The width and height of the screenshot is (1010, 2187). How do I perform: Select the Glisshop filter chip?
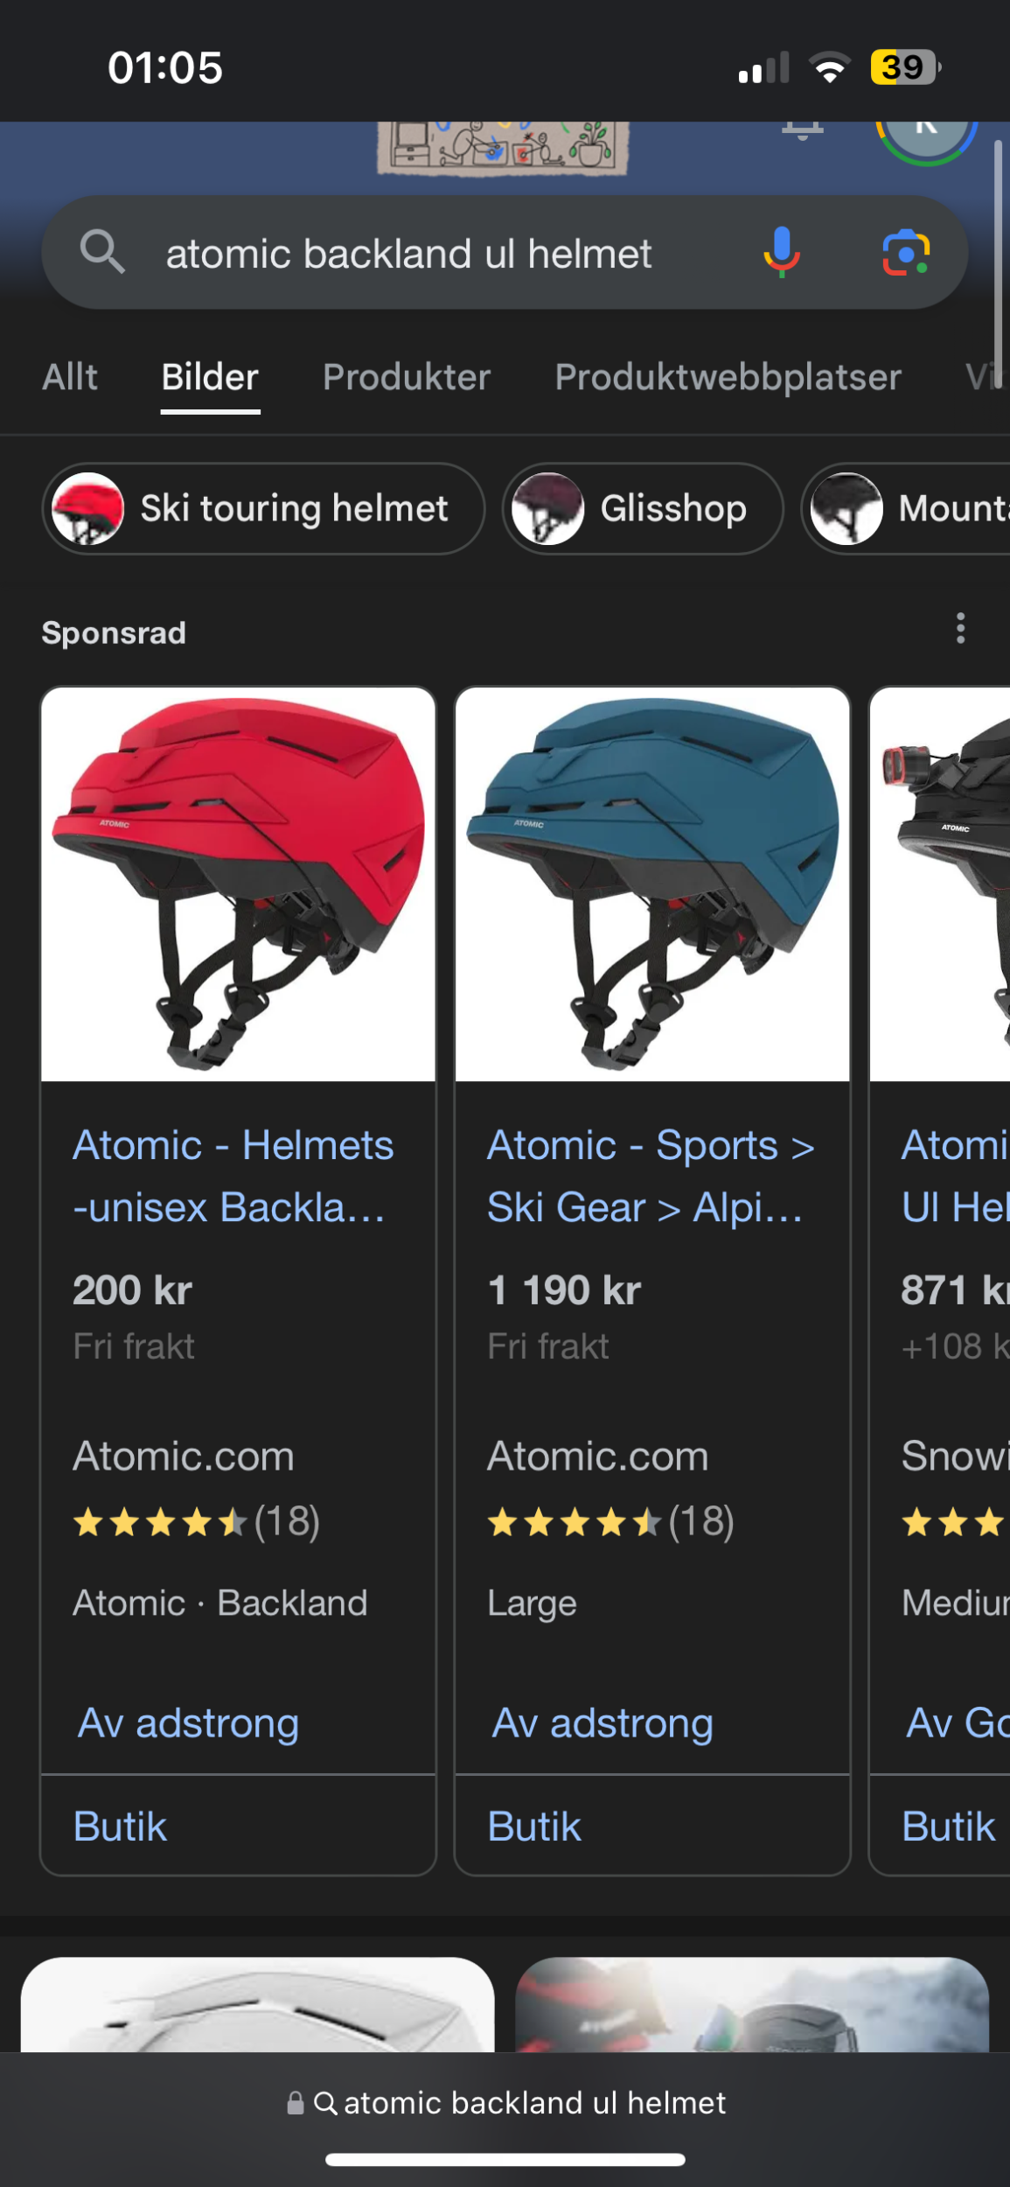pyautogui.click(x=643, y=508)
